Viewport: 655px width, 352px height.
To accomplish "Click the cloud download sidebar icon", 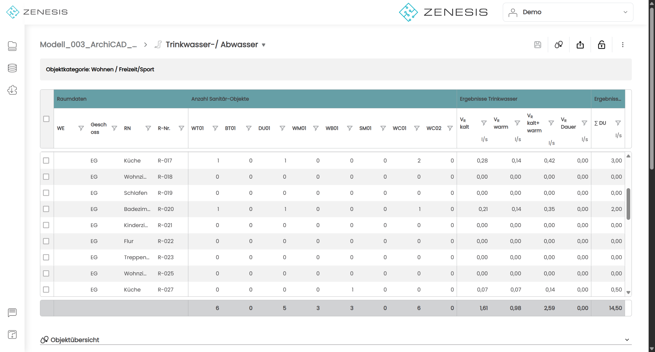I will coord(12,90).
